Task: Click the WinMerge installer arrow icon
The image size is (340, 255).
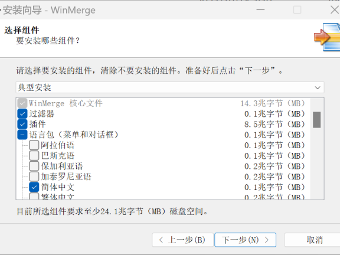Action: click(328, 37)
